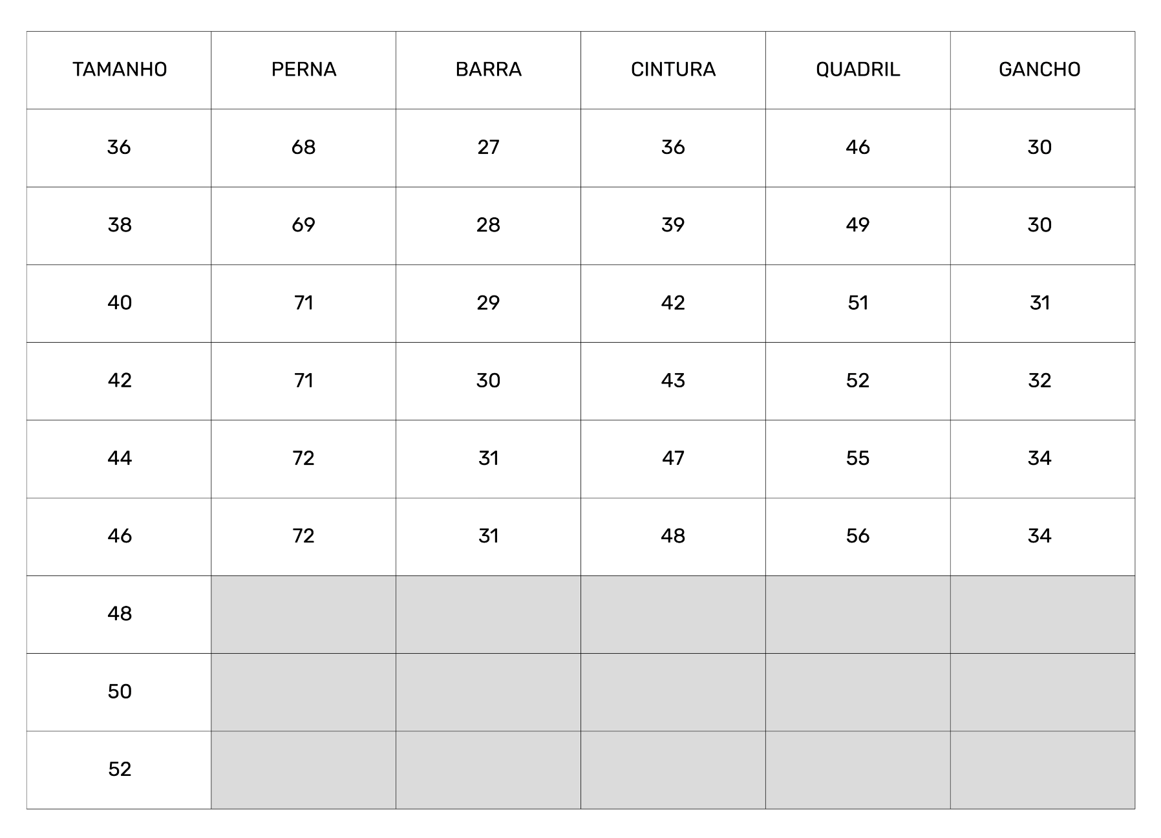Select the PERNA value 68
Viewport: 1161px width, 838px height.
304,147
